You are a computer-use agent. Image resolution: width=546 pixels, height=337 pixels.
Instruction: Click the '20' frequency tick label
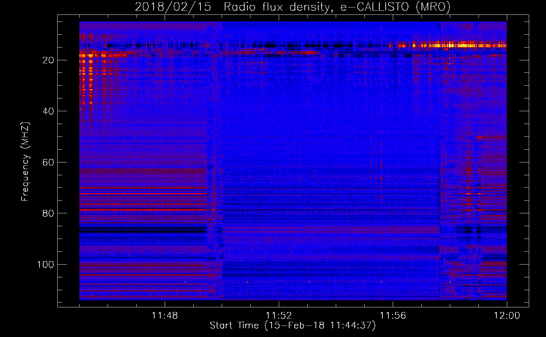coord(48,60)
